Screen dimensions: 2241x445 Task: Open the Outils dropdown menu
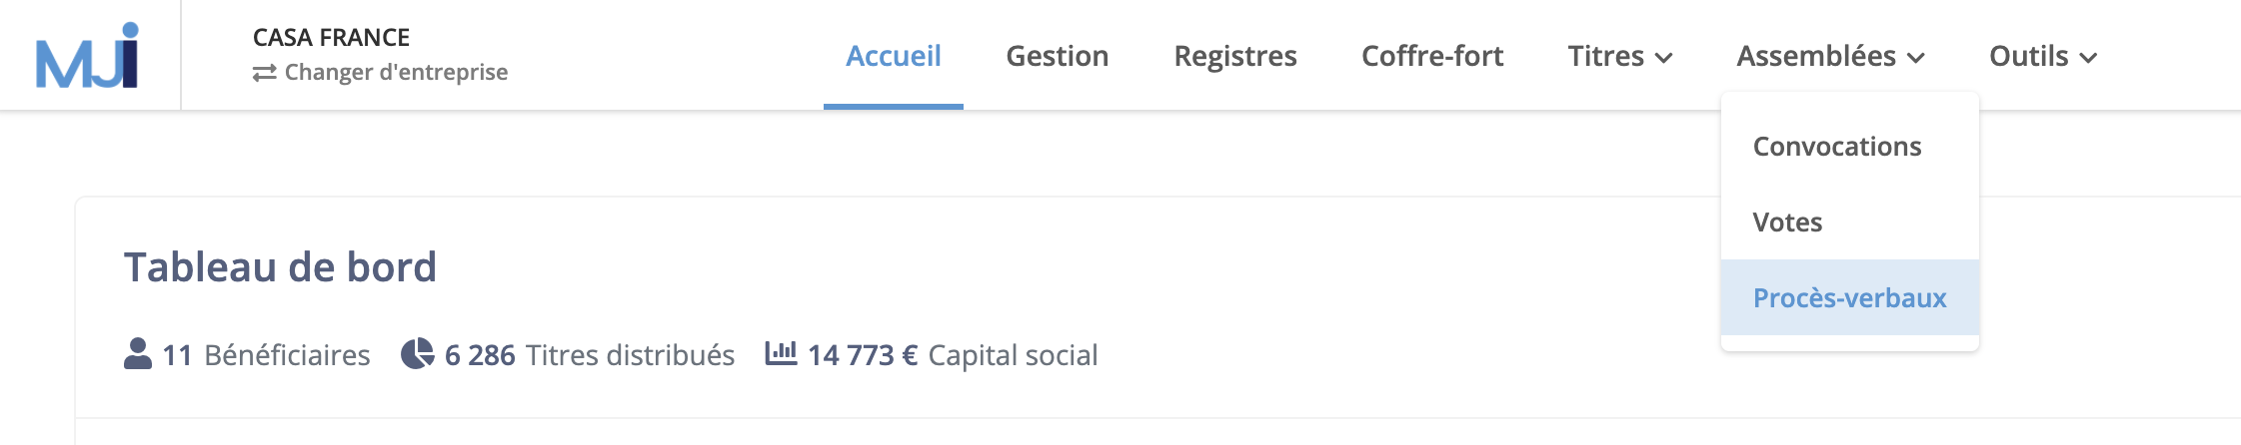(x=2043, y=56)
